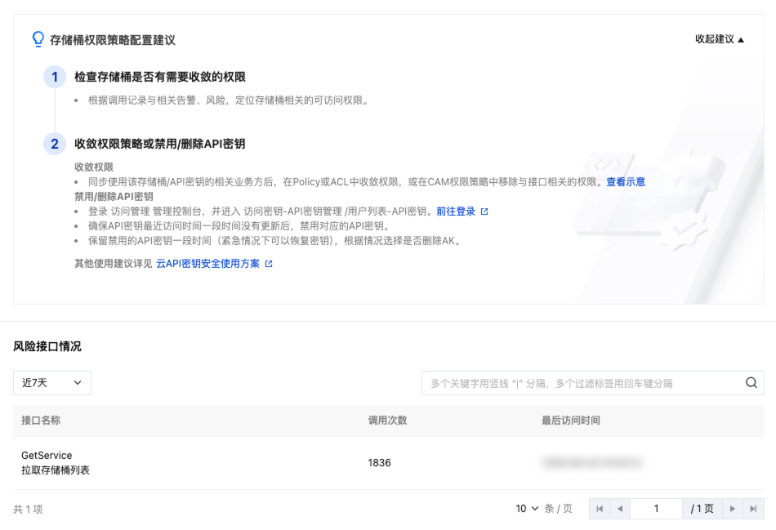The height and width of the screenshot is (530, 776).
Task: Collapse the panel via 收起建议
Action: coord(720,39)
